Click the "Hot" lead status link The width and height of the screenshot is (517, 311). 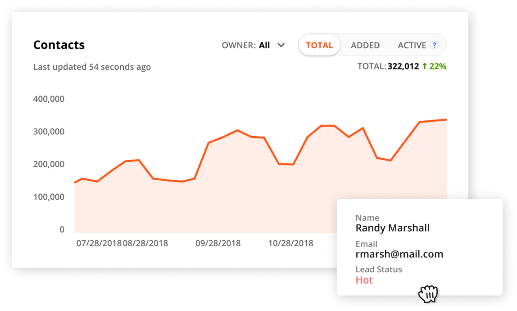point(365,280)
